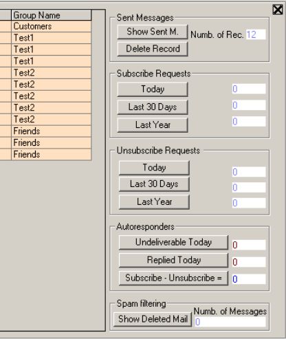
Task: Click Last 30 Days under Unsubscribe Requests
Action: tap(154, 184)
